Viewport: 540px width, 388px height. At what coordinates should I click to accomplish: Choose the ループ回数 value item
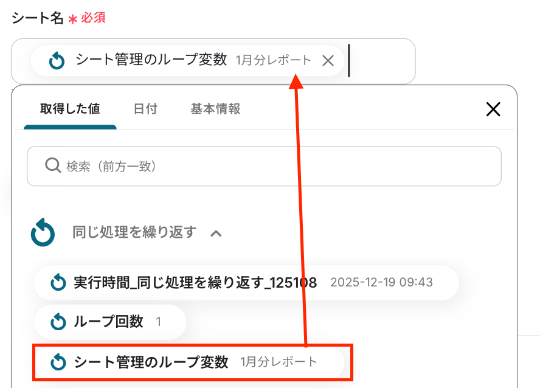[x=110, y=322]
